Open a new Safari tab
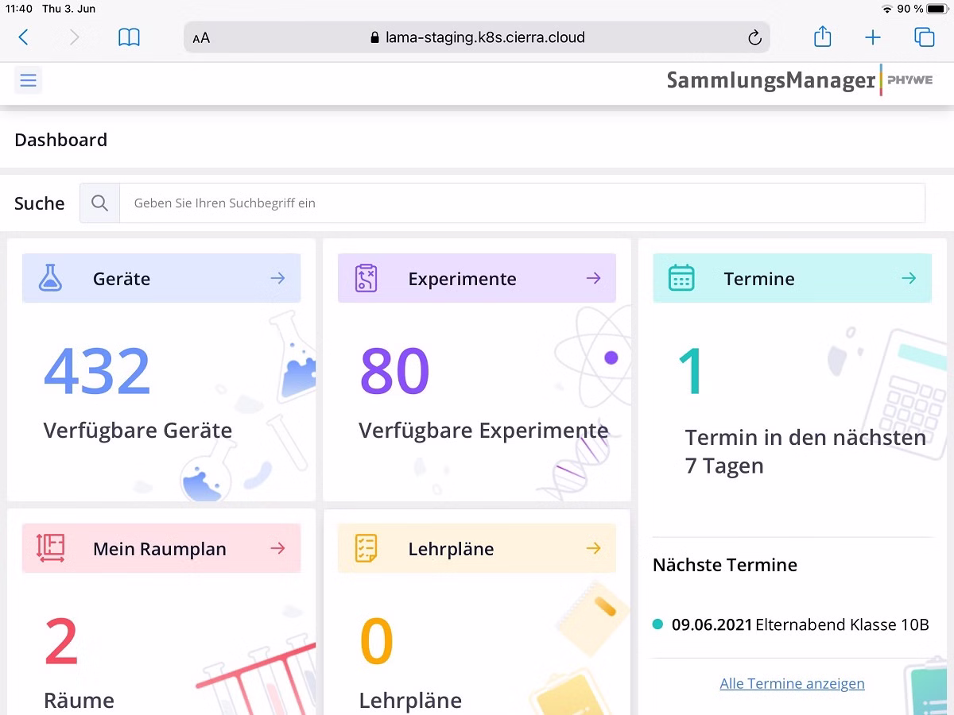This screenshot has height=715, width=954. [x=873, y=37]
